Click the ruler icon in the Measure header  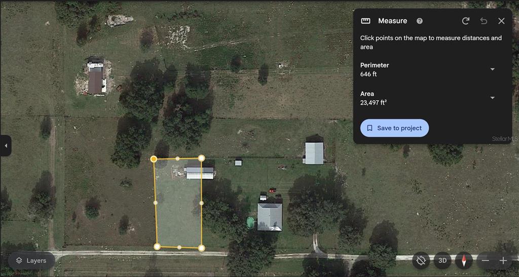coord(366,21)
